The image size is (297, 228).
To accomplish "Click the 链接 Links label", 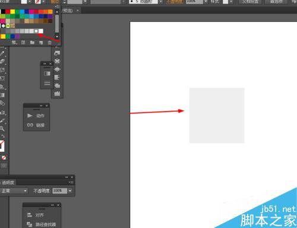I will pos(40,125).
